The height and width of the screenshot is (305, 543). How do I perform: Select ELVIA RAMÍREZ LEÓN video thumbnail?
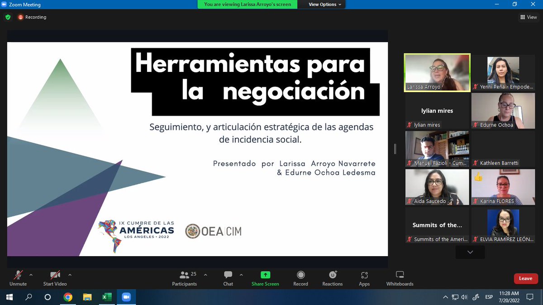(x=503, y=225)
